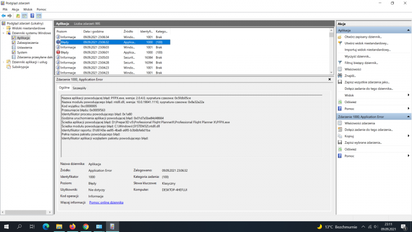Screen dimensions: 412x232
Task: Sort events by Poziom column header
Action: [68, 31]
